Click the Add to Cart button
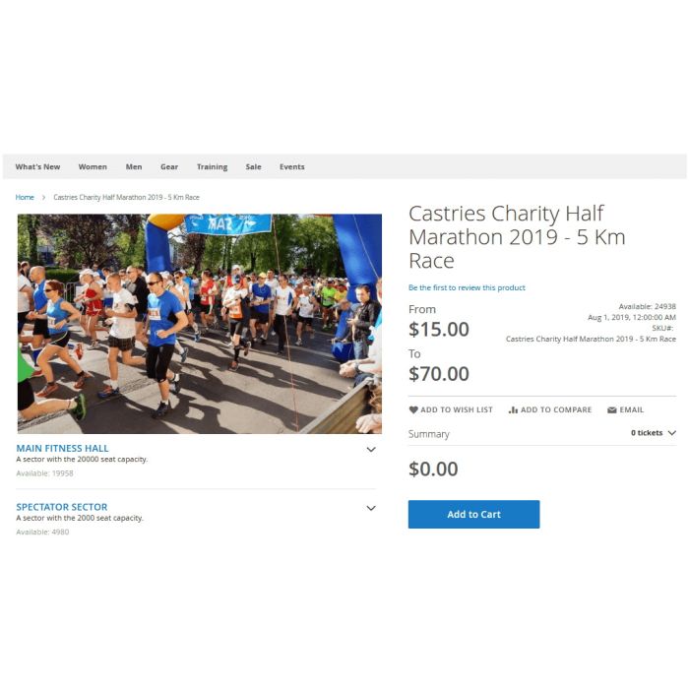Viewport: 689px width, 689px height. (x=473, y=514)
